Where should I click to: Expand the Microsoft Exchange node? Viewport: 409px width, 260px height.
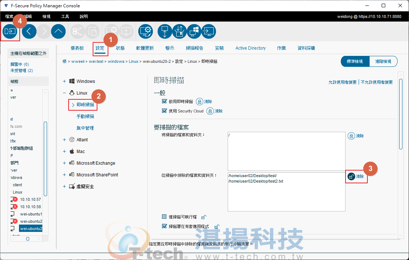(64, 163)
